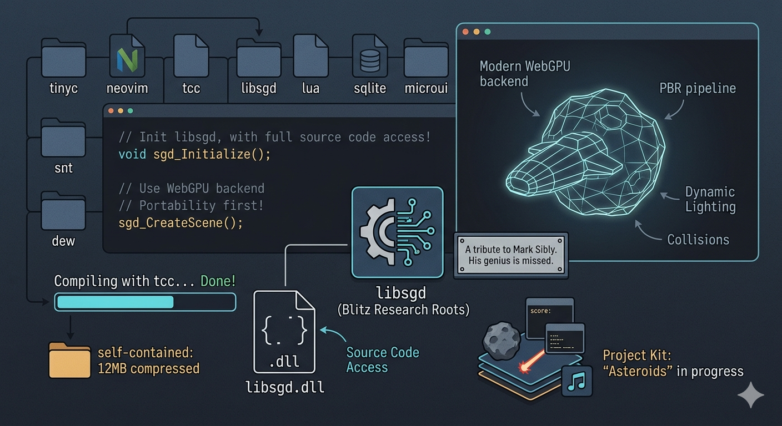The width and height of the screenshot is (782, 426).
Task: Click the sgd_CreateScene(); code line
Action: click(x=181, y=223)
